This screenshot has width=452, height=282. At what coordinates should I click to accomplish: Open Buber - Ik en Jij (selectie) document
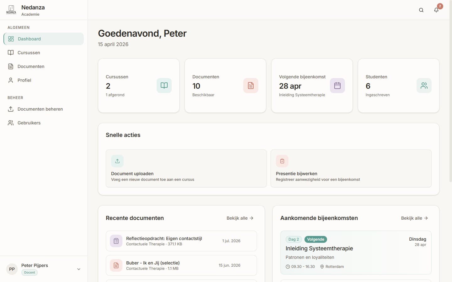click(181, 265)
